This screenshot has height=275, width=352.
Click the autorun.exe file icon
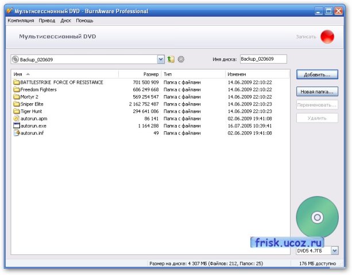point(17,125)
